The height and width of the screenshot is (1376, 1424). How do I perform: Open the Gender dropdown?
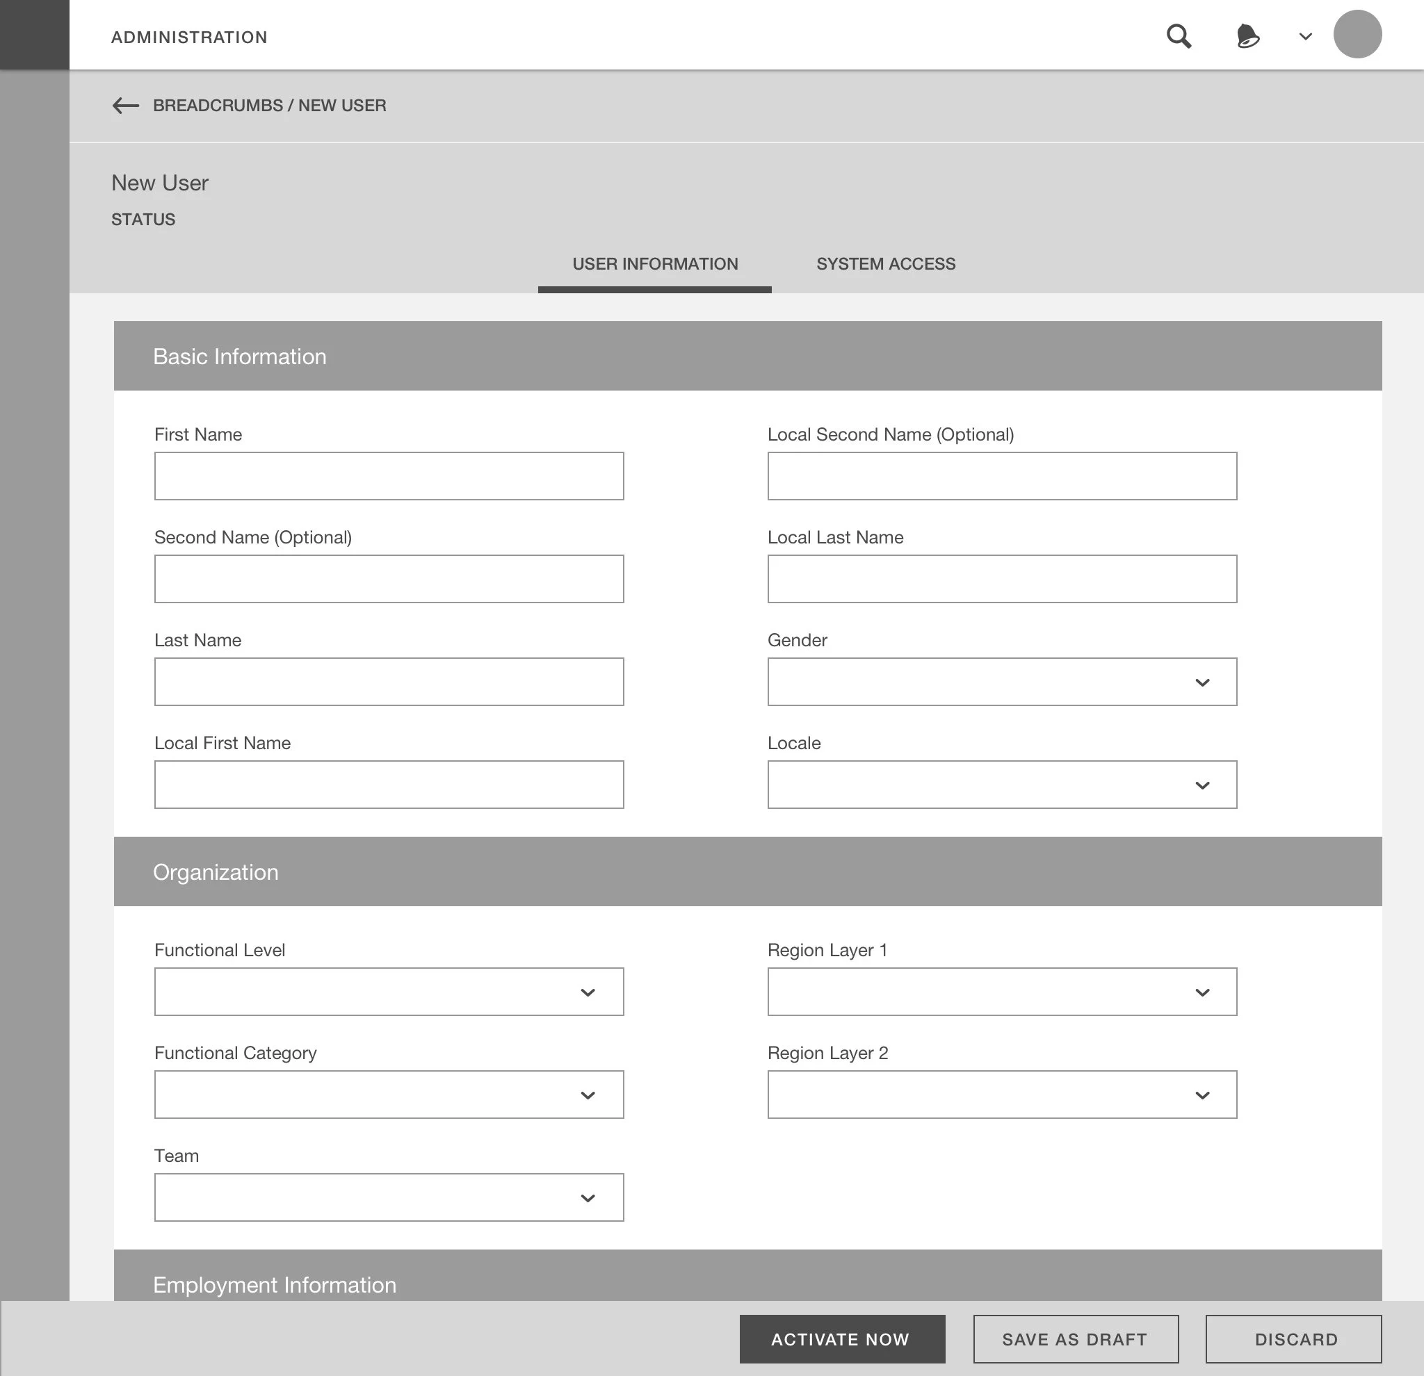click(x=1001, y=682)
